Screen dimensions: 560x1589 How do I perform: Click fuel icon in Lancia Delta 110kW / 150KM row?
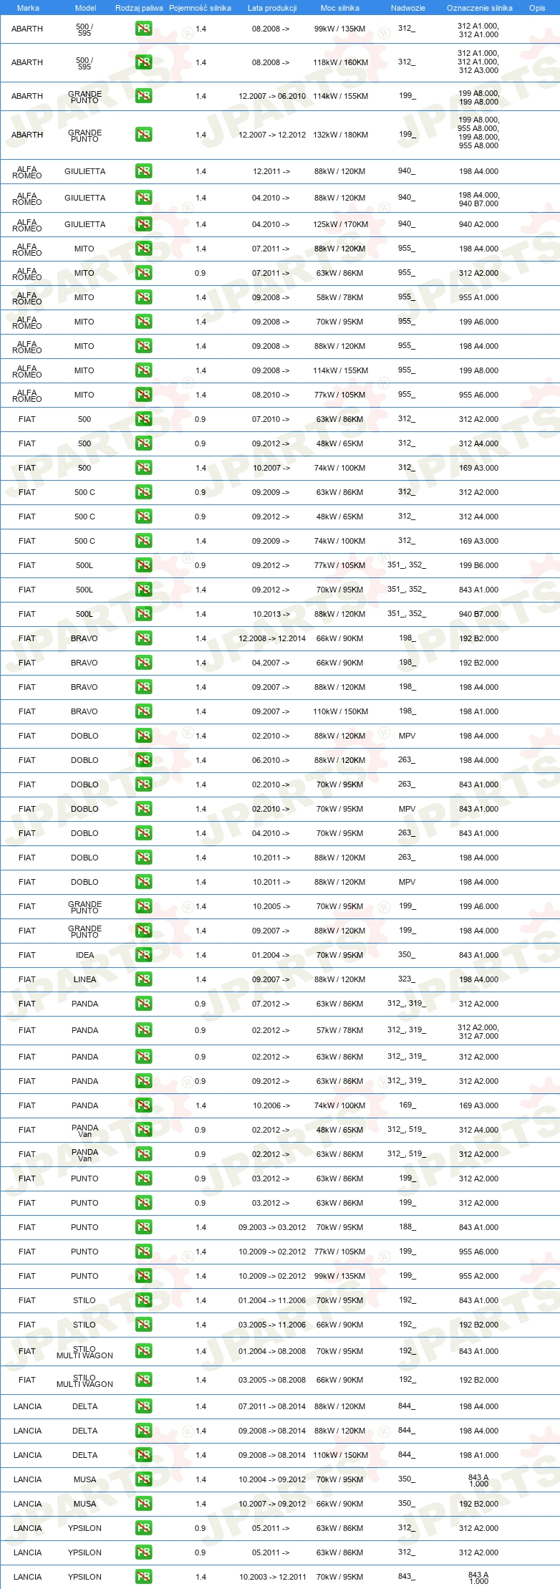coord(143,1455)
